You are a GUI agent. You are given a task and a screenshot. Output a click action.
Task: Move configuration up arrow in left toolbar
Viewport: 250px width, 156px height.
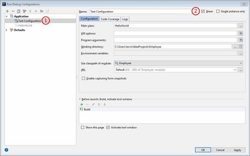coord(30,11)
